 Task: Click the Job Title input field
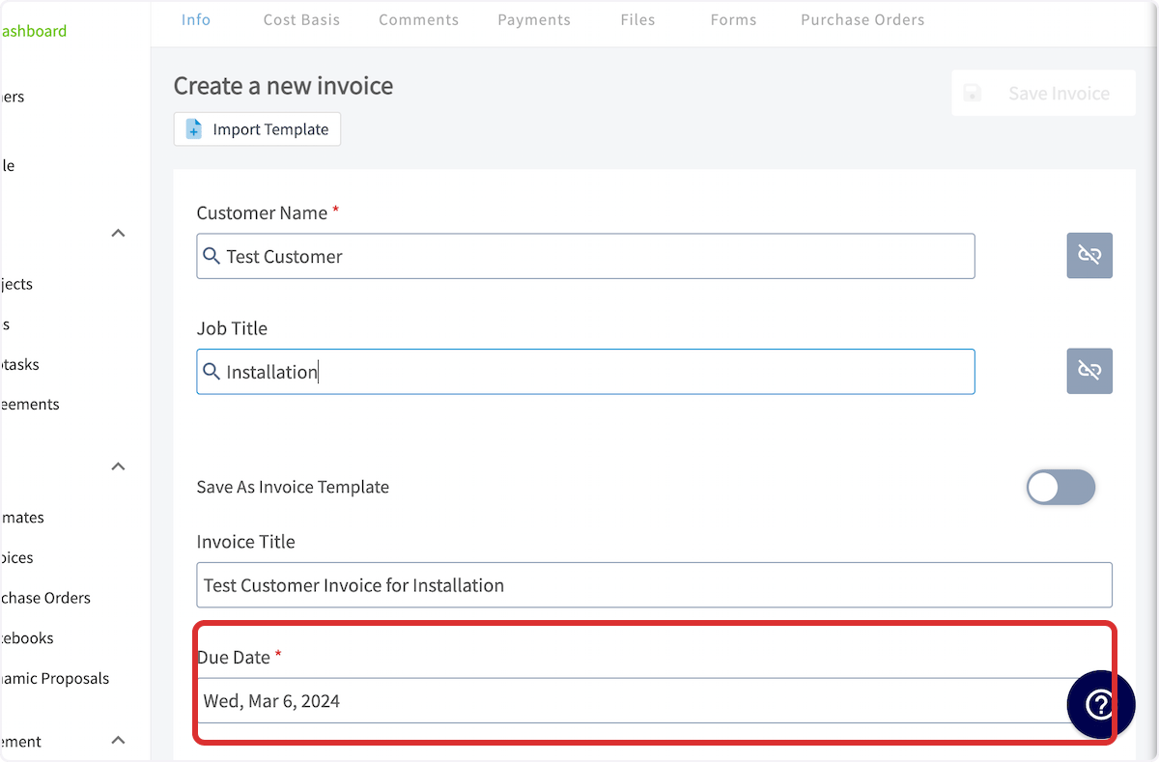point(585,372)
